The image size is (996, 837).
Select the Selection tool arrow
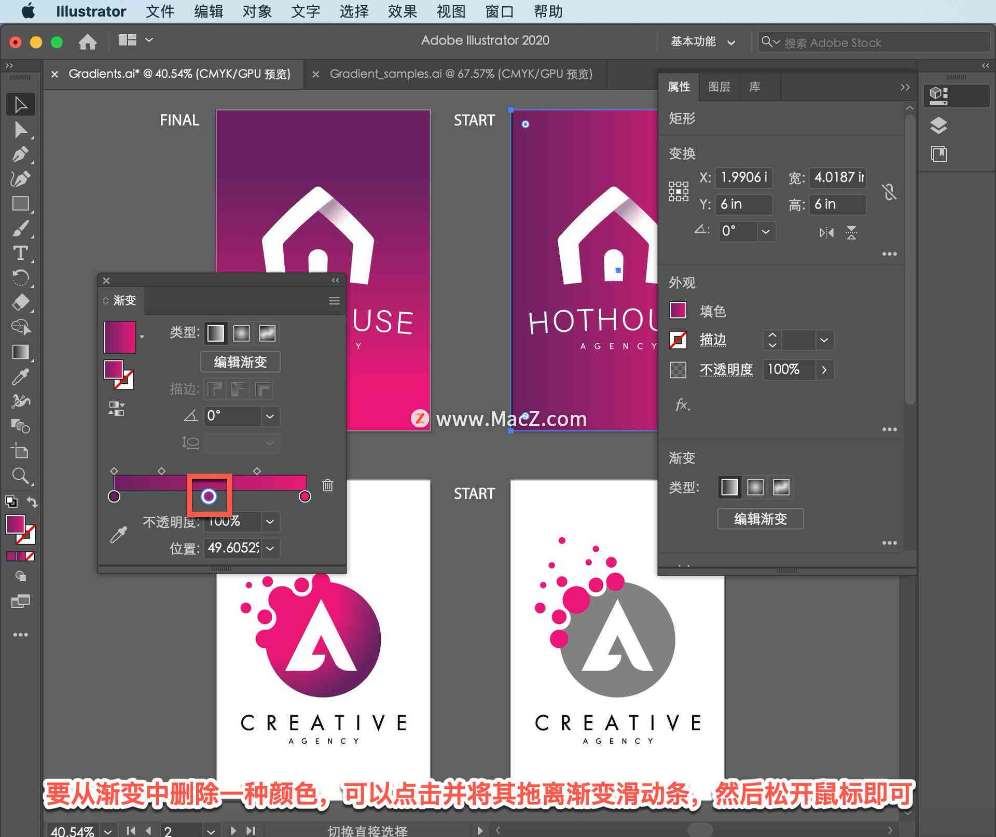[21, 104]
